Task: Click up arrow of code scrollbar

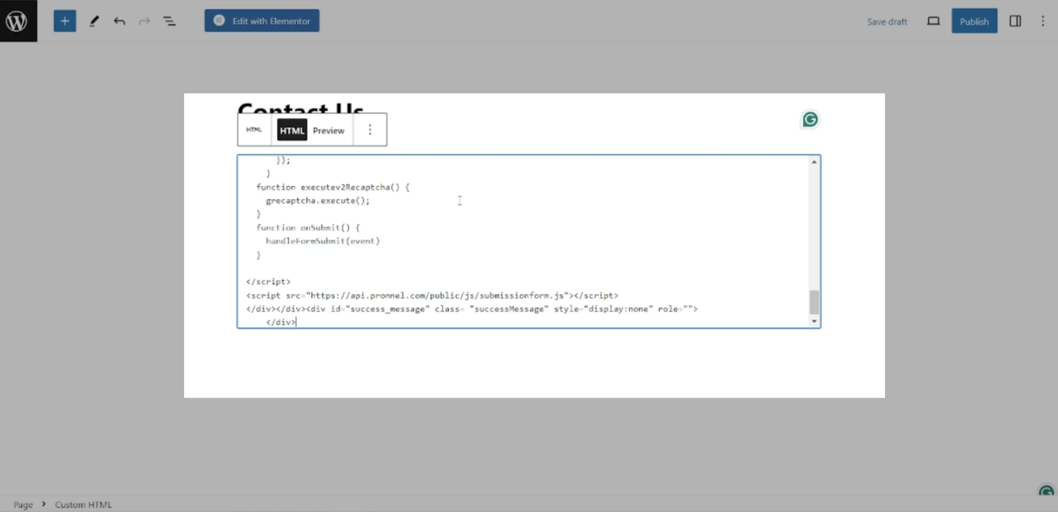Action: coord(814,162)
